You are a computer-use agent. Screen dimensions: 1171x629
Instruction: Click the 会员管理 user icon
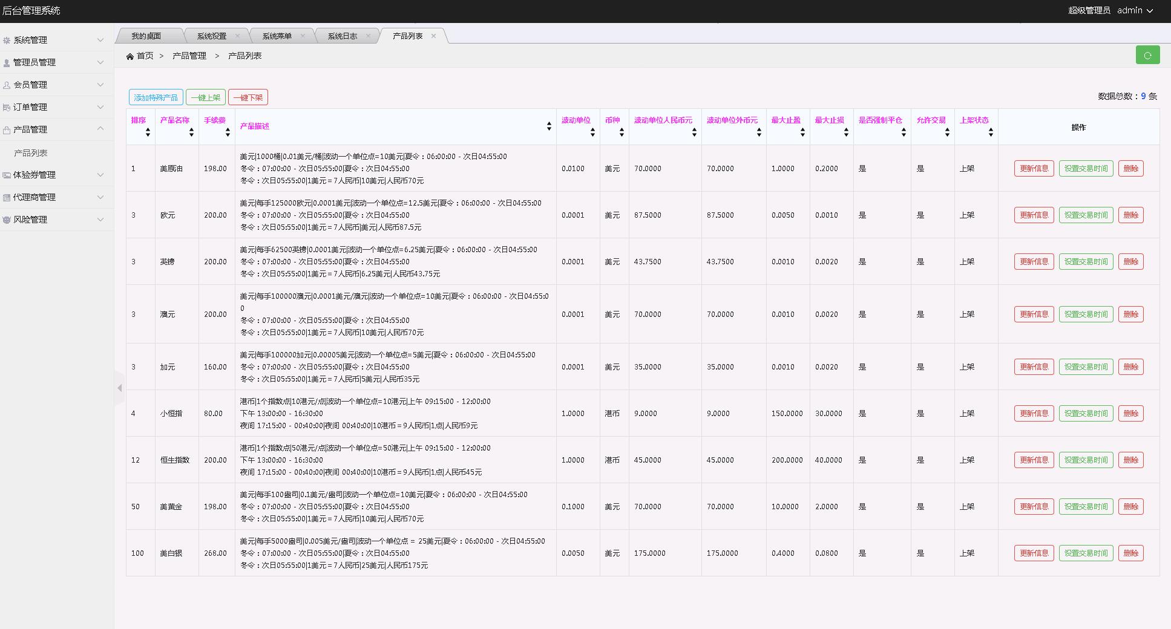click(x=7, y=85)
